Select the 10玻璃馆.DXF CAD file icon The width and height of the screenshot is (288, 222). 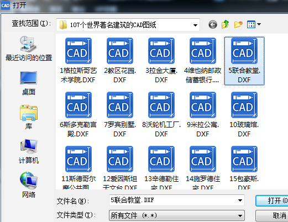[244, 105]
